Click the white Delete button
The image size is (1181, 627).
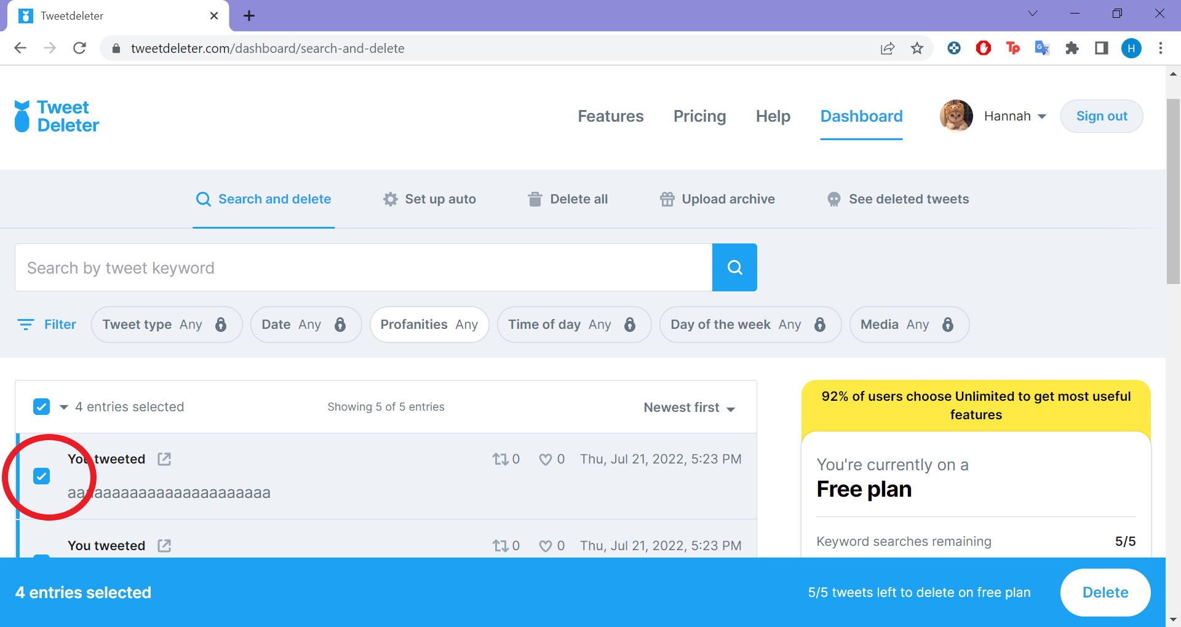[x=1105, y=593]
